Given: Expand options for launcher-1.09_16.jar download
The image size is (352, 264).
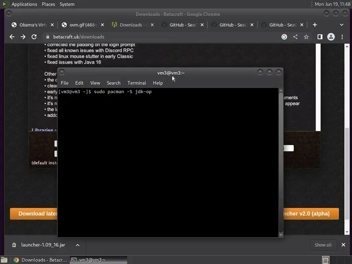Looking at the screenshot, I should click(78, 245).
